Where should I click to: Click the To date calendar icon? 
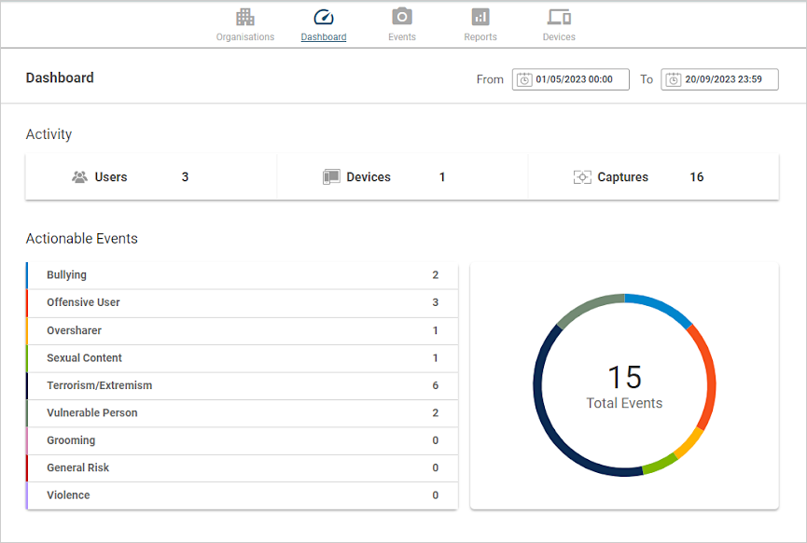(674, 79)
